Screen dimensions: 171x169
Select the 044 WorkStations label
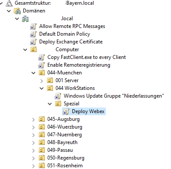[75, 88]
